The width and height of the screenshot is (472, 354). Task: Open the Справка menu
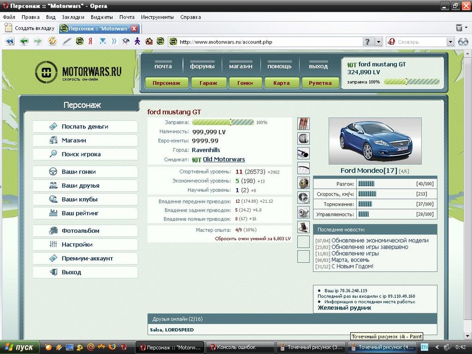click(x=190, y=17)
